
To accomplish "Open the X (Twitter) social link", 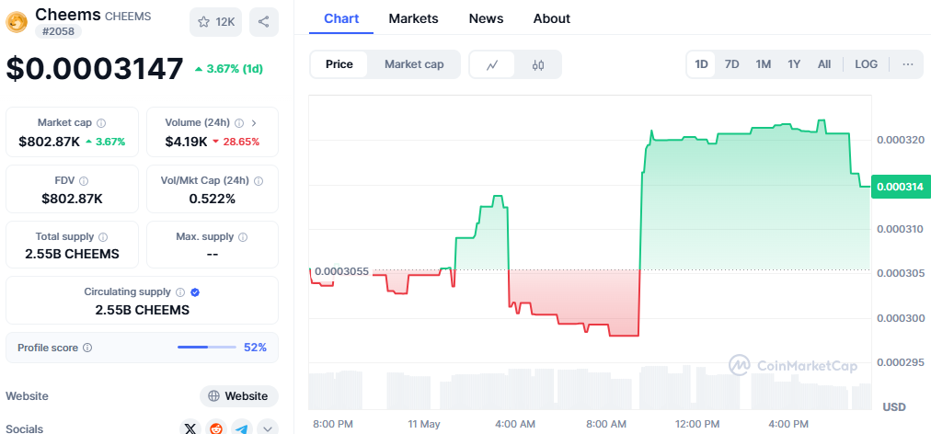I will (190, 428).
